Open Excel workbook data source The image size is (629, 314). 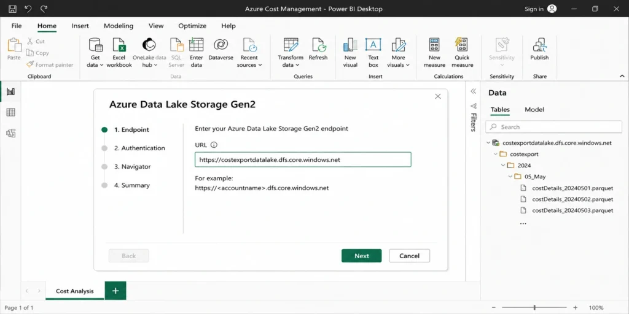click(x=119, y=53)
